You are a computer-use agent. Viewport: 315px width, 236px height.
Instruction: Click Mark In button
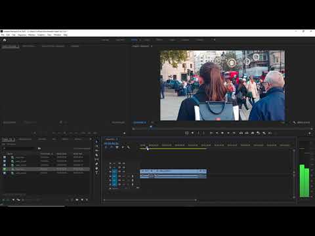pos(199,133)
